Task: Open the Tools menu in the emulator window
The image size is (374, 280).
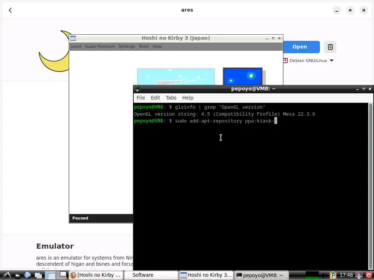Action: (x=144, y=46)
